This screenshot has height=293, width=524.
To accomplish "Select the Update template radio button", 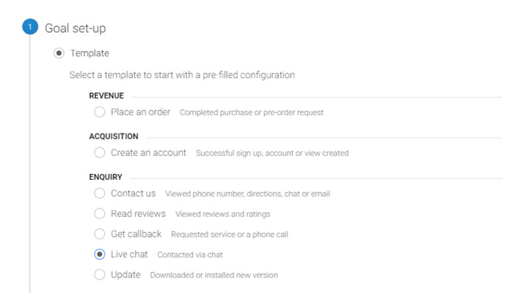I will point(99,274).
